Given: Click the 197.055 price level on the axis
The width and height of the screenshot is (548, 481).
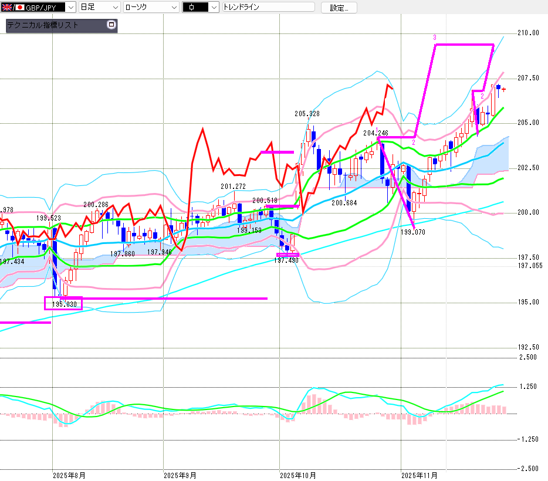Looking at the screenshot, I should click(529, 266).
